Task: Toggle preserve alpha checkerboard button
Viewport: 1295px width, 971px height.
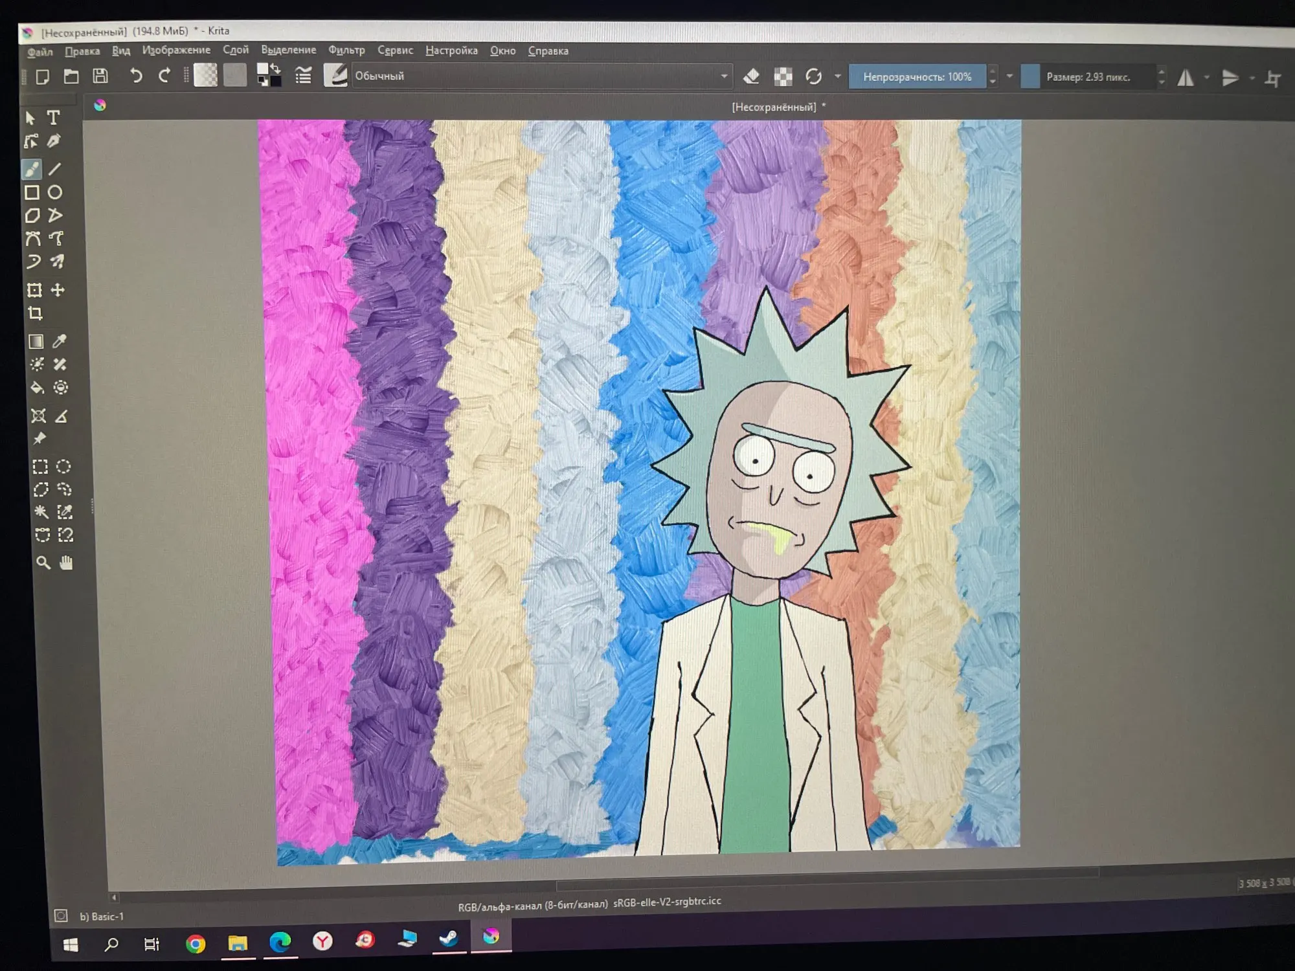Action: coord(783,76)
